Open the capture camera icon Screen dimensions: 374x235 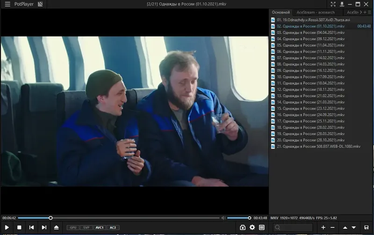point(243,228)
